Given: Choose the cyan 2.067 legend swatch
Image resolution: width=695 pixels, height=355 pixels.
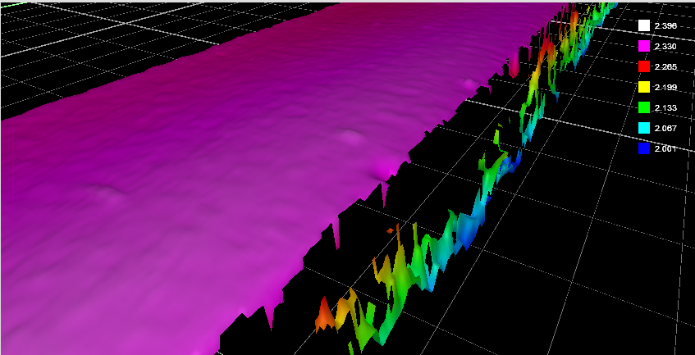Looking at the screenshot, I should 644,128.
